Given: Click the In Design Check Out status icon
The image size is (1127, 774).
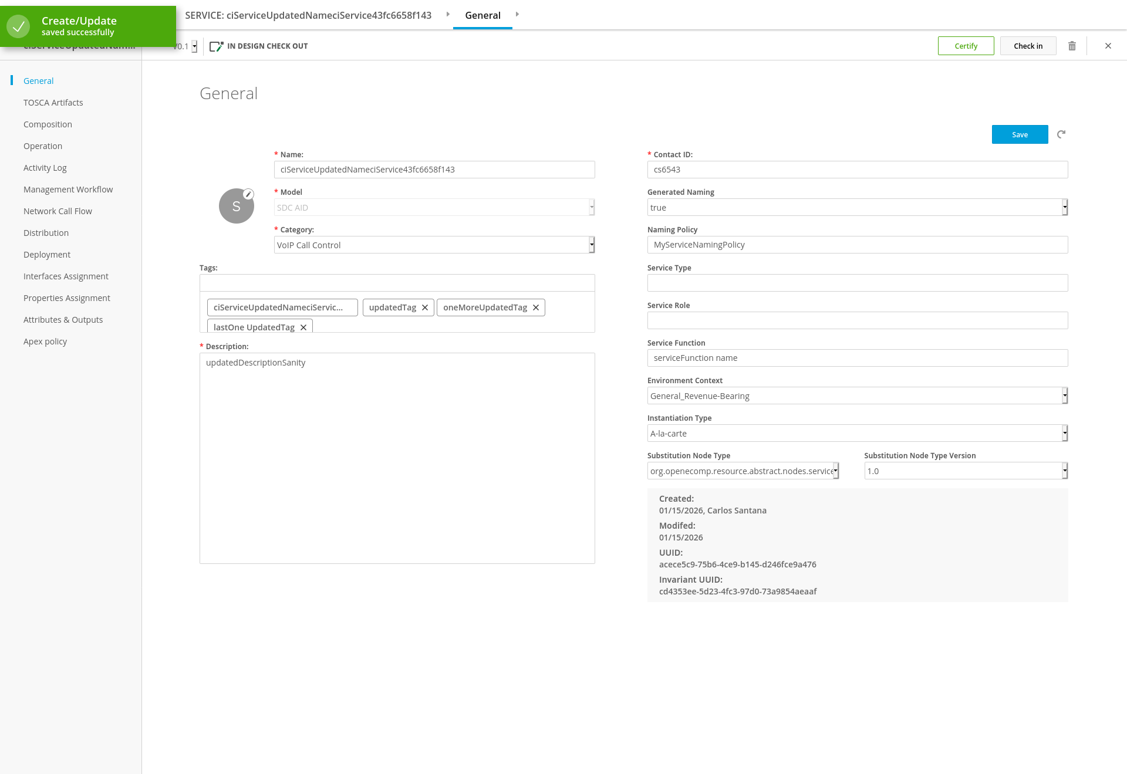Looking at the screenshot, I should tap(216, 46).
